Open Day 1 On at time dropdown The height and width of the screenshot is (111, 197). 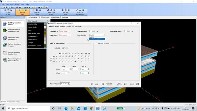point(68,69)
